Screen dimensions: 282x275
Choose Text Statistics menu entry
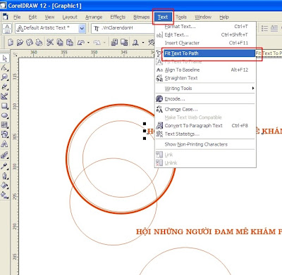pos(205,134)
